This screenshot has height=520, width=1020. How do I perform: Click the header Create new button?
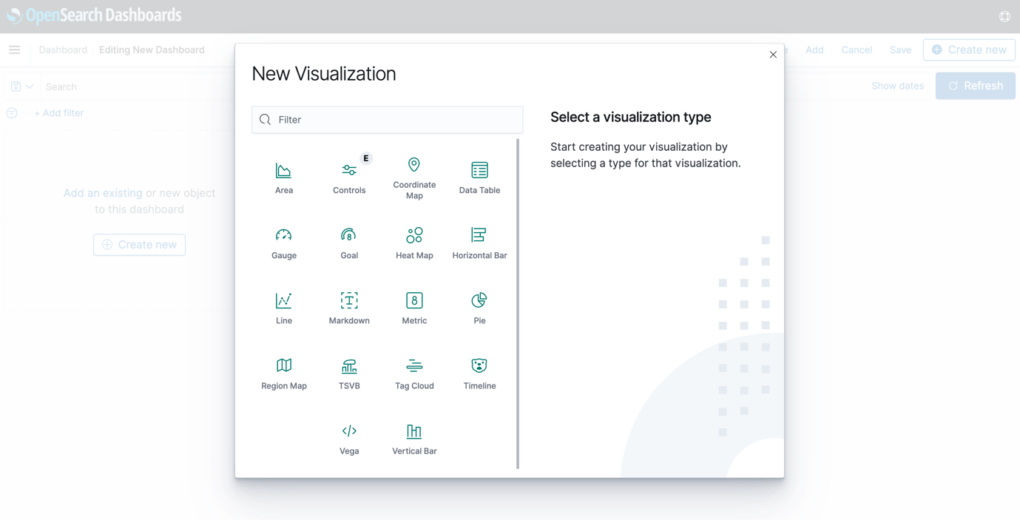969,50
